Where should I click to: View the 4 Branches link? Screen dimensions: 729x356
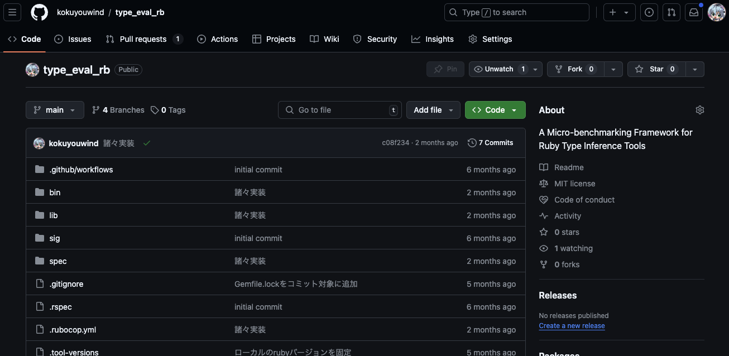[x=118, y=110]
